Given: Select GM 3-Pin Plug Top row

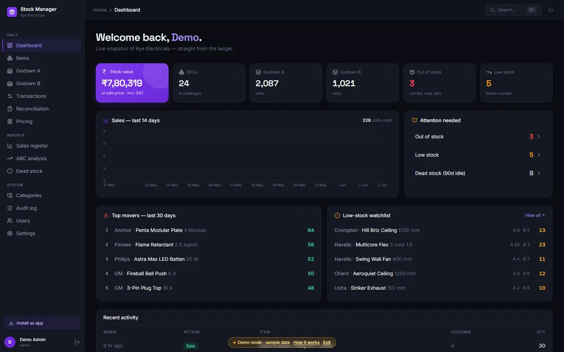Looking at the screenshot, I should click(208, 288).
